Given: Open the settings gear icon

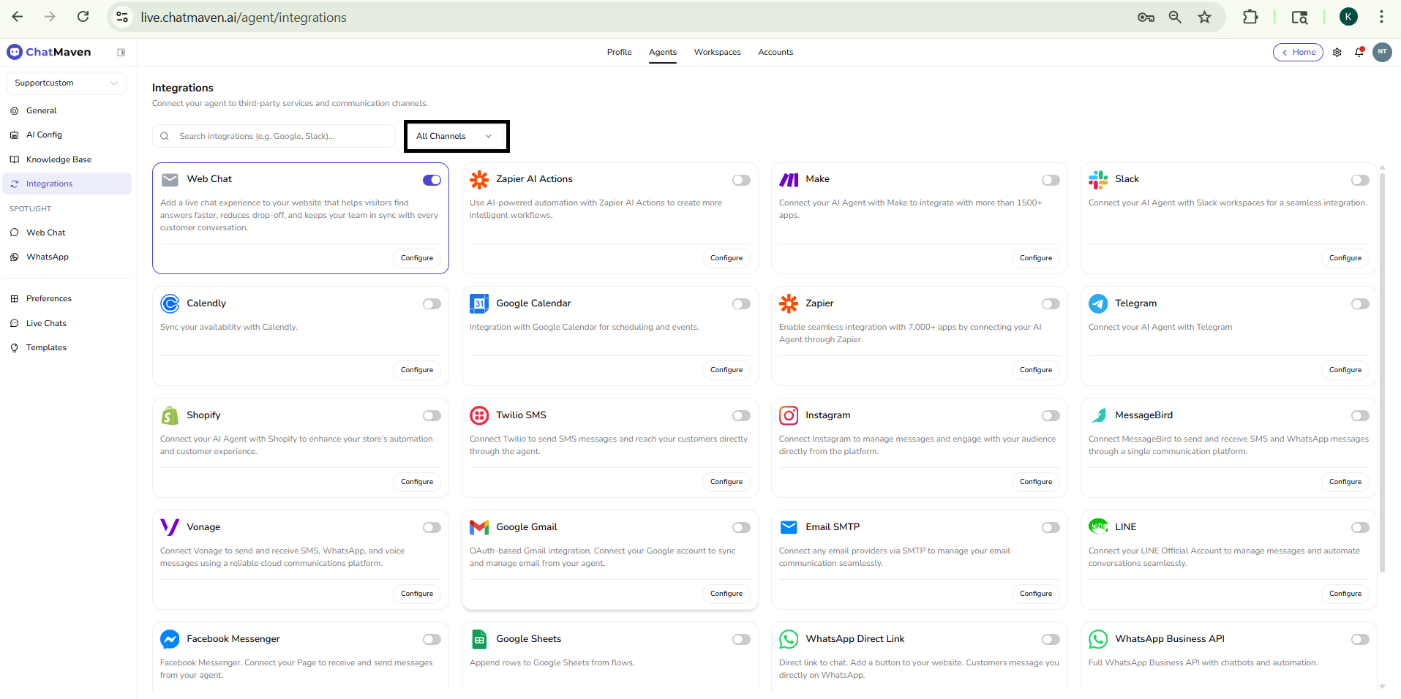Looking at the screenshot, I should click(x=1337, y=52).
